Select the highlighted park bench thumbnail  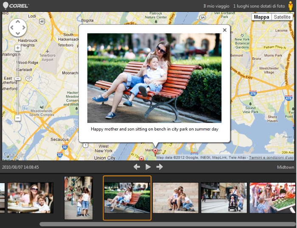click(127, 198)
